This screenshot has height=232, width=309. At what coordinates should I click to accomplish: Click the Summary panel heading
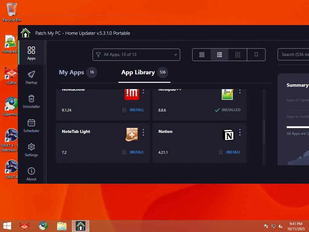(297, 85)
